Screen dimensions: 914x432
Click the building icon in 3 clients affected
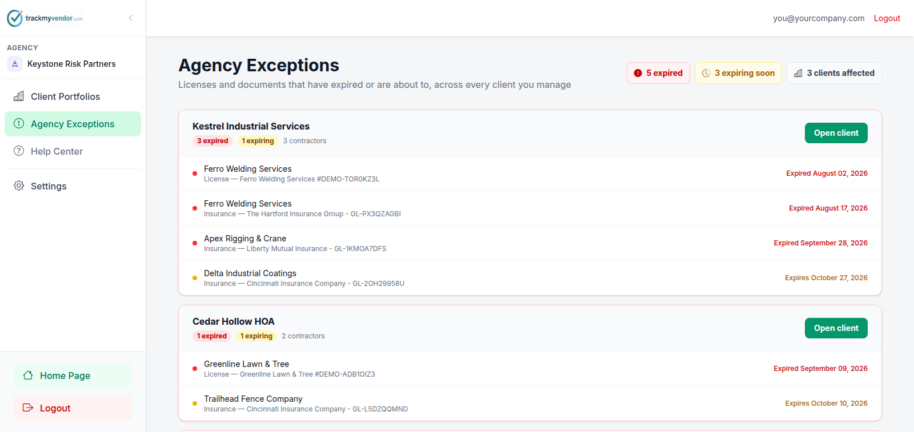[798, 73]
